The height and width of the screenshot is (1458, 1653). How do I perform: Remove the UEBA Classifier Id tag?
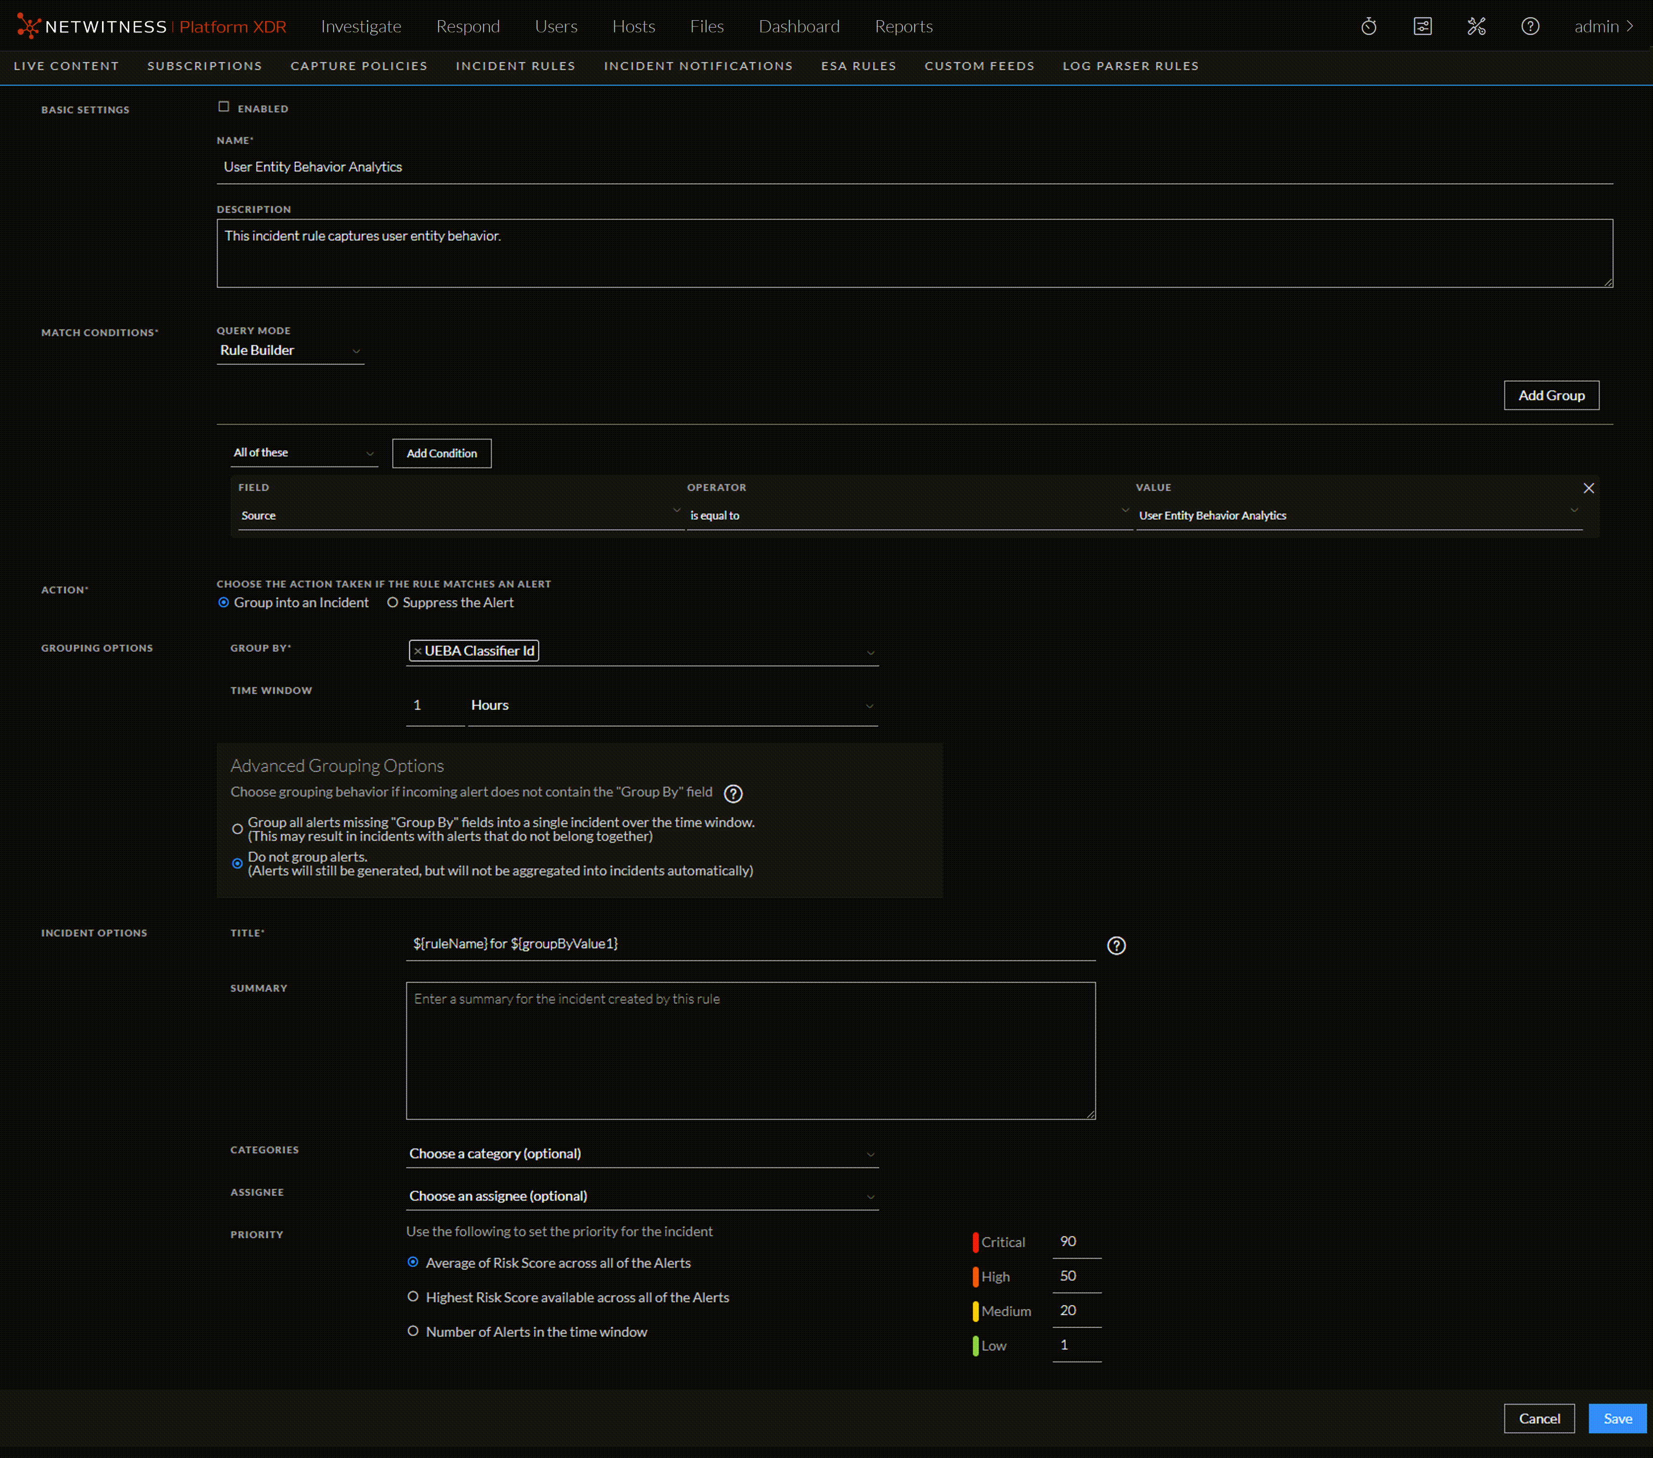pyautogui.click(x=417, y=651)
